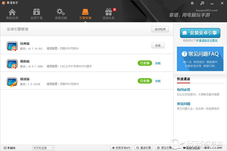The width and height of the screenshot is (227, 151).
Task: Open 靠谱助手完整包 download link
Action: [208, 40]
